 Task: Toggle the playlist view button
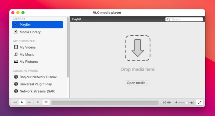[x=46, y=103]
